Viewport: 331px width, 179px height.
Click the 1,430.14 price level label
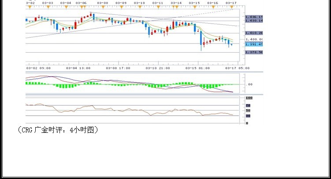point(254,21)
